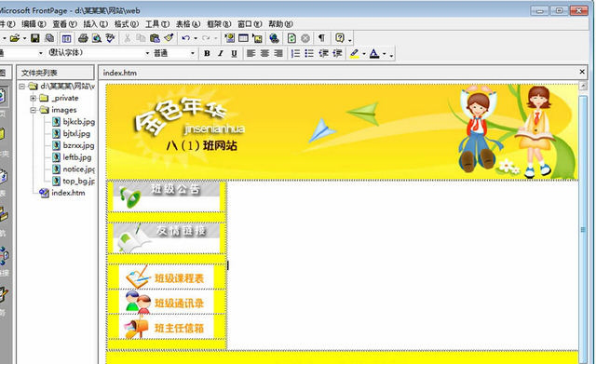Cut selection with the scissors icon
The height and width of the screenshot is (378, 596).
click(x=128, y=38)
